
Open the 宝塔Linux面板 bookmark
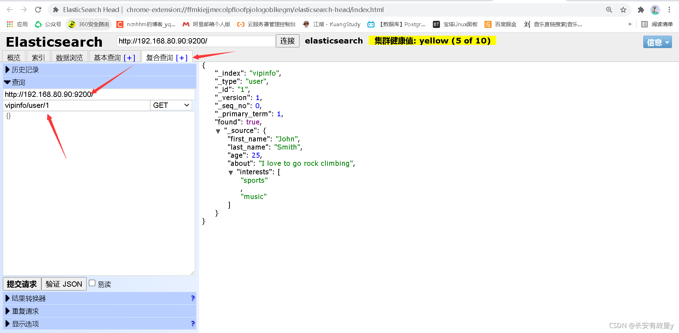click(455, 24)
